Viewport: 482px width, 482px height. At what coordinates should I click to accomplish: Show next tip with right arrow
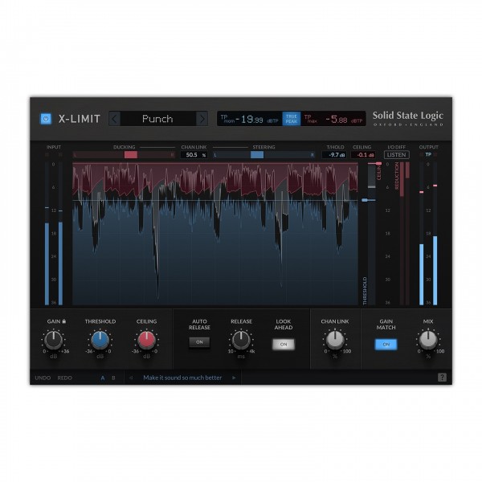(234, 378)
